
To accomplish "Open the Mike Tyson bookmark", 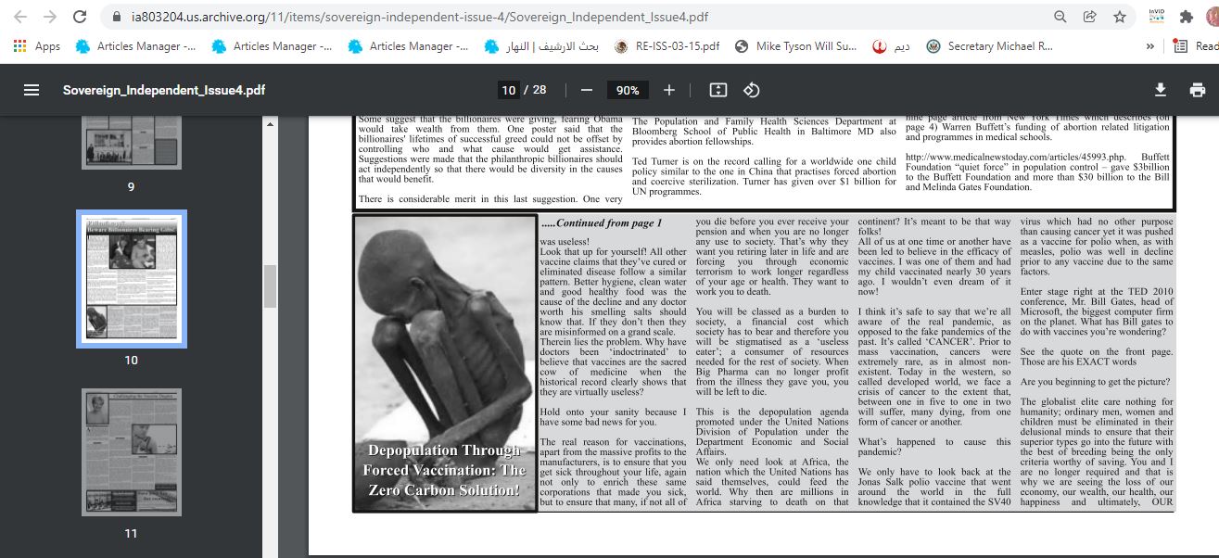I will 796,46.
